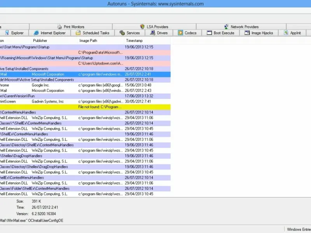Select the Google Inc. entry row
Viewport: 311px width, 233px height.
85,85
